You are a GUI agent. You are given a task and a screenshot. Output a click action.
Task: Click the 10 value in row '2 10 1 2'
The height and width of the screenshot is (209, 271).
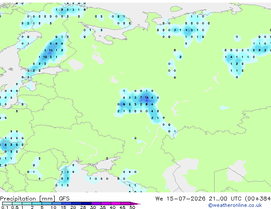(50, 50)
